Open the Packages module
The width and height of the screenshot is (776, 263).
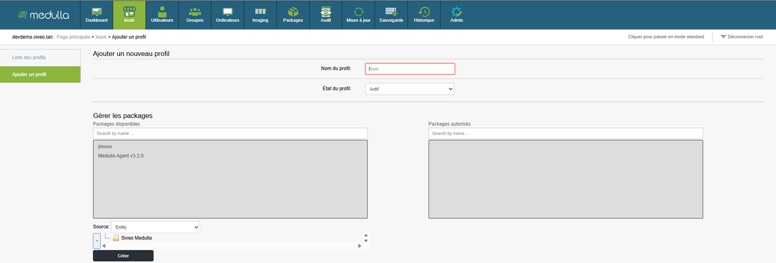(293, 15)
